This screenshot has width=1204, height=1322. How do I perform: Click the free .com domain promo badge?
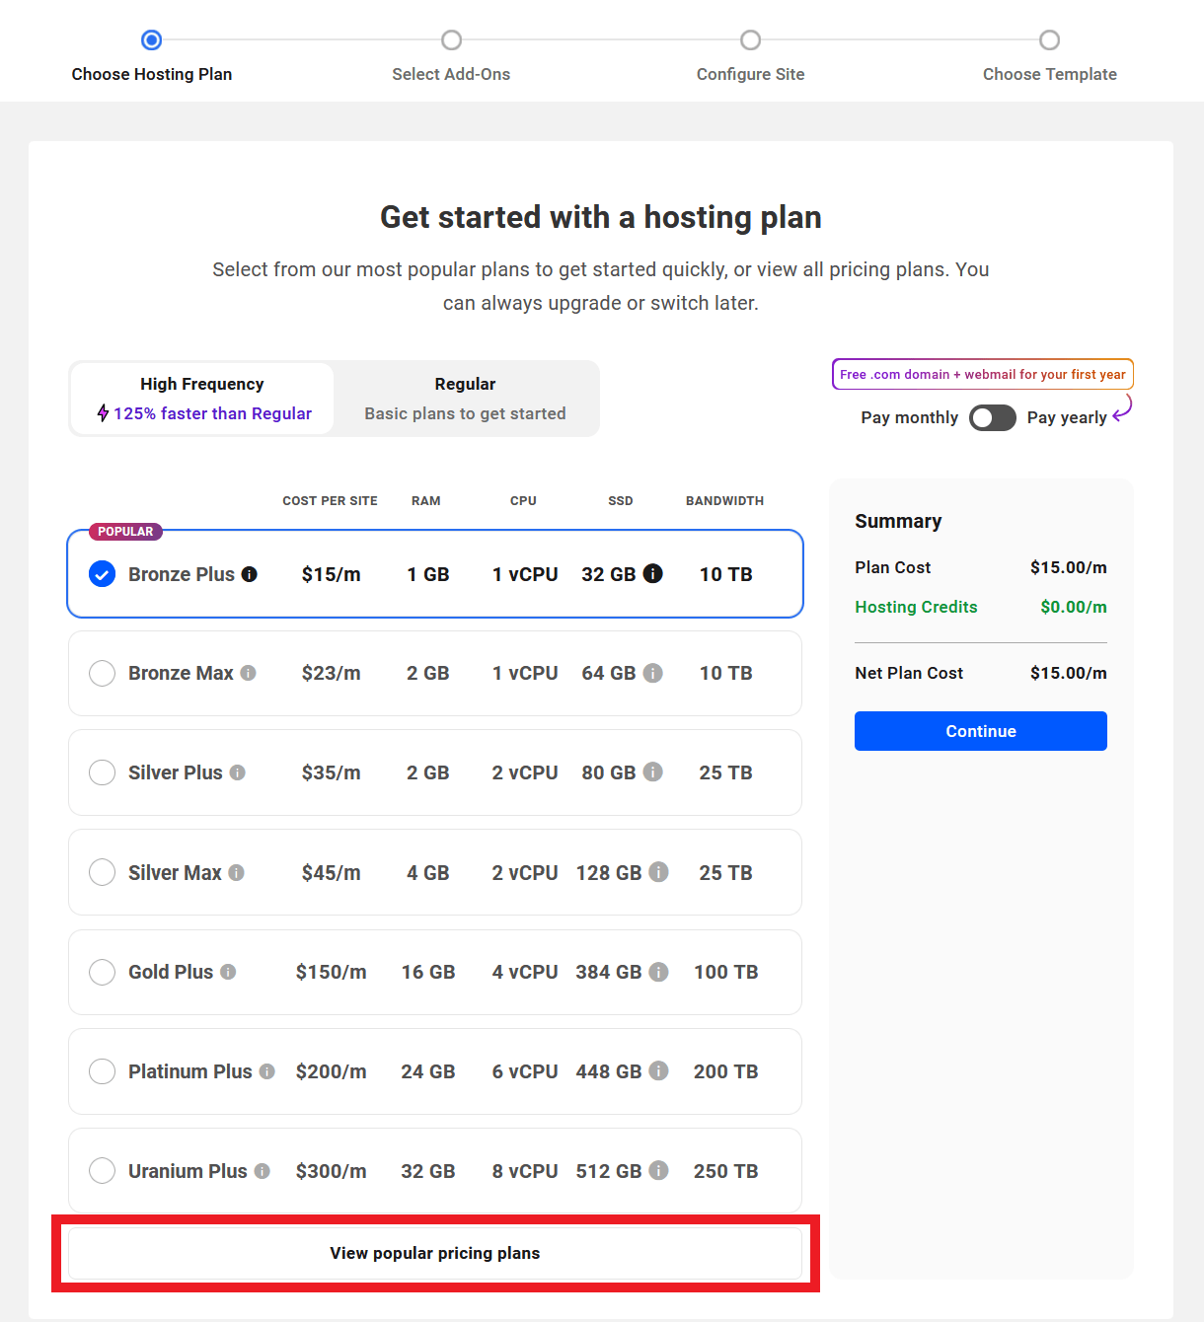pos(983,375)
